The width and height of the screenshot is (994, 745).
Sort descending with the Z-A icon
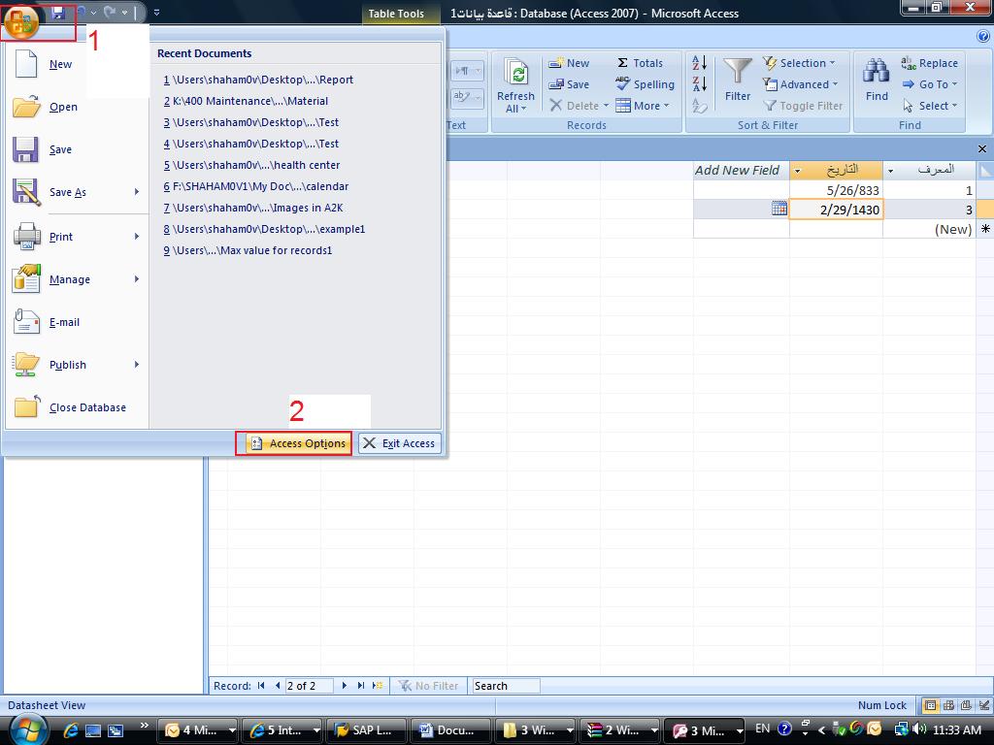699,84
